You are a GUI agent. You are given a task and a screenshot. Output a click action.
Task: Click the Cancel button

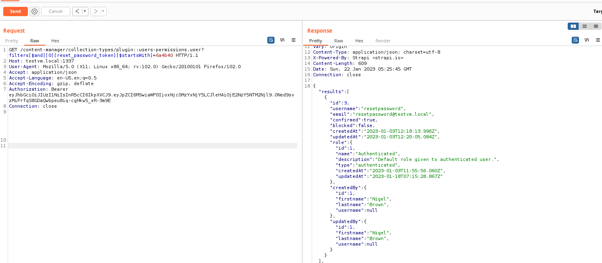[x=56, y=11]
